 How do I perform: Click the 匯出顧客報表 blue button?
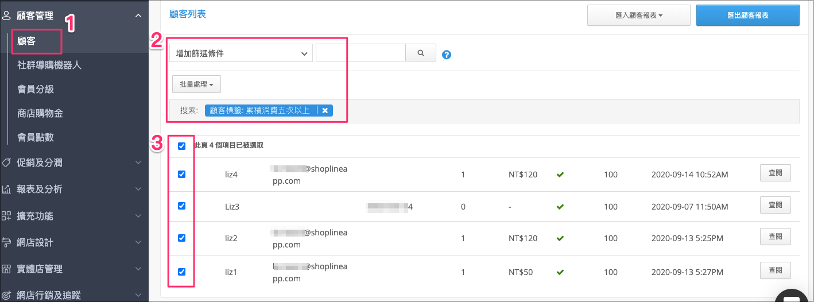(x=747, y=16)
